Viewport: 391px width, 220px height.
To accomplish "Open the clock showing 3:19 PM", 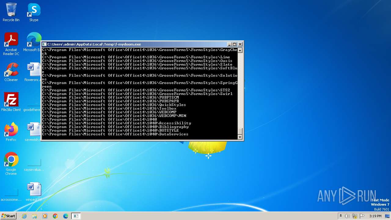I will pos(375,216).
